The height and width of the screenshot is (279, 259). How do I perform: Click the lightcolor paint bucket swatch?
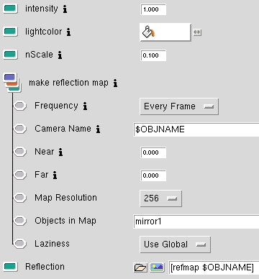click(x=165, y=32)
